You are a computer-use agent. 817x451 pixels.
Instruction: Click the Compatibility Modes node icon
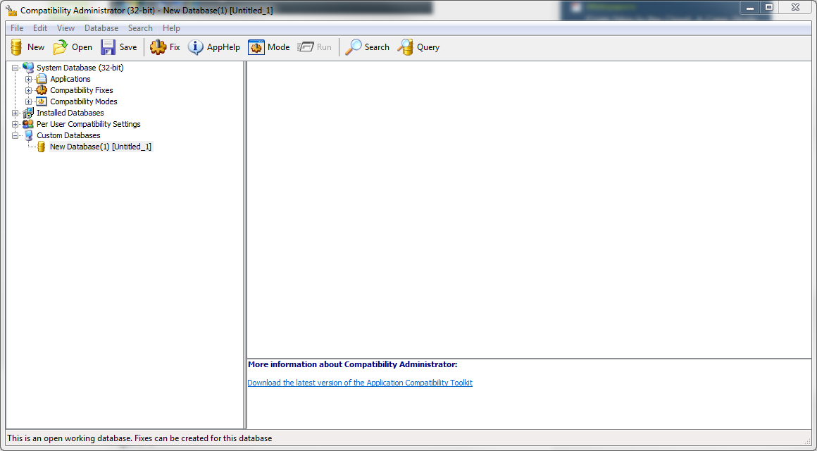[x=42, y=101]
